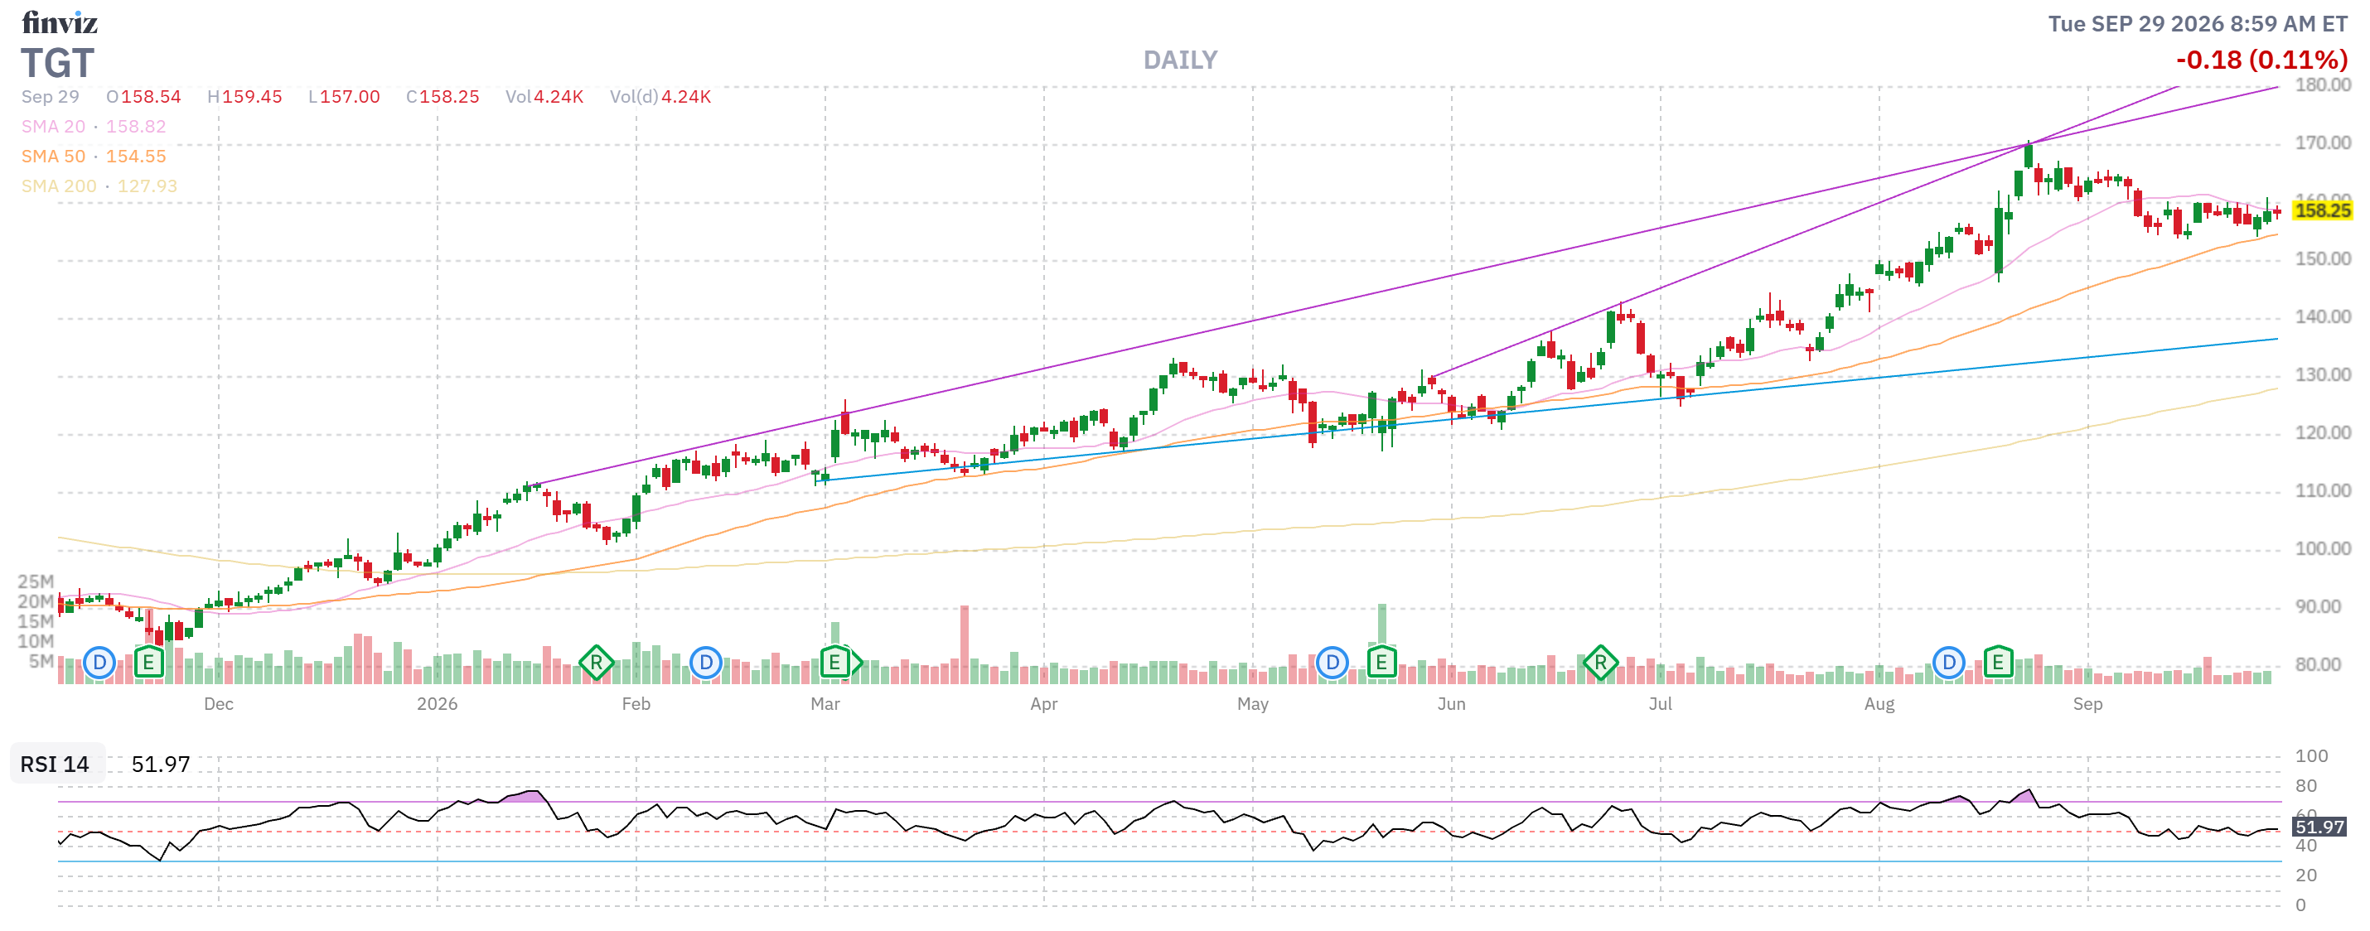Click the Sep month axis label
The image size is (2370, 931).
[x=2087, y=704]
